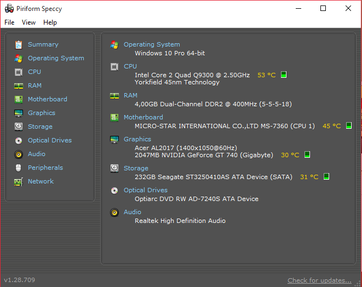
Task: Click '4,00GB Dual-Channel DDR2' RAM text
Action: pos(179,104)
